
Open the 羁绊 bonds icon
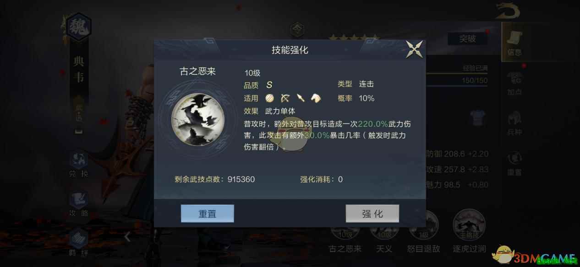78,242
